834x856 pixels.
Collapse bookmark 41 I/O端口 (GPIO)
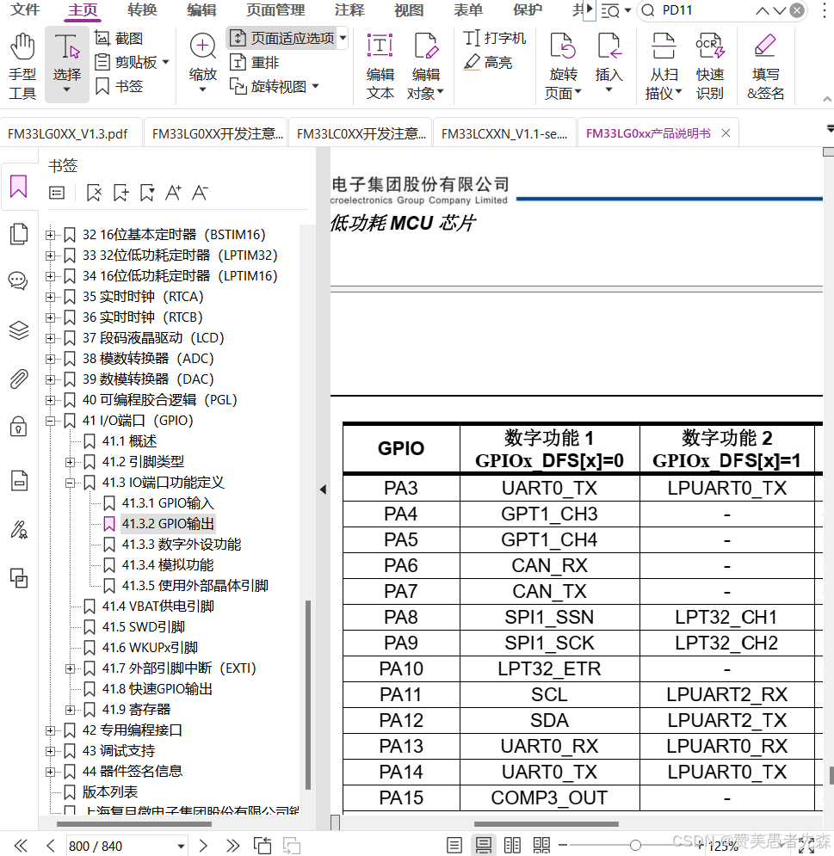[x=50, y=421]
